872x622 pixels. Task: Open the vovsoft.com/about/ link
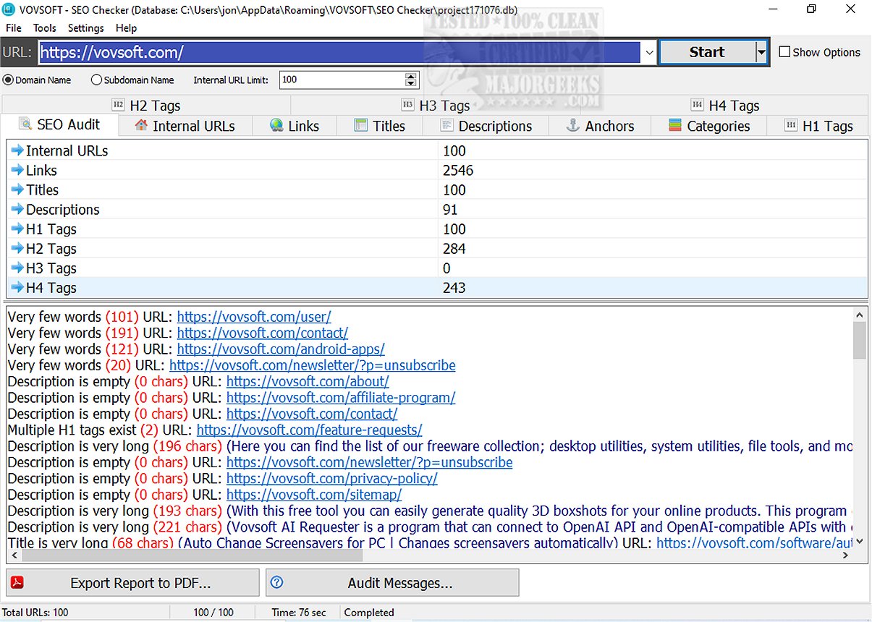click(308, 382)
